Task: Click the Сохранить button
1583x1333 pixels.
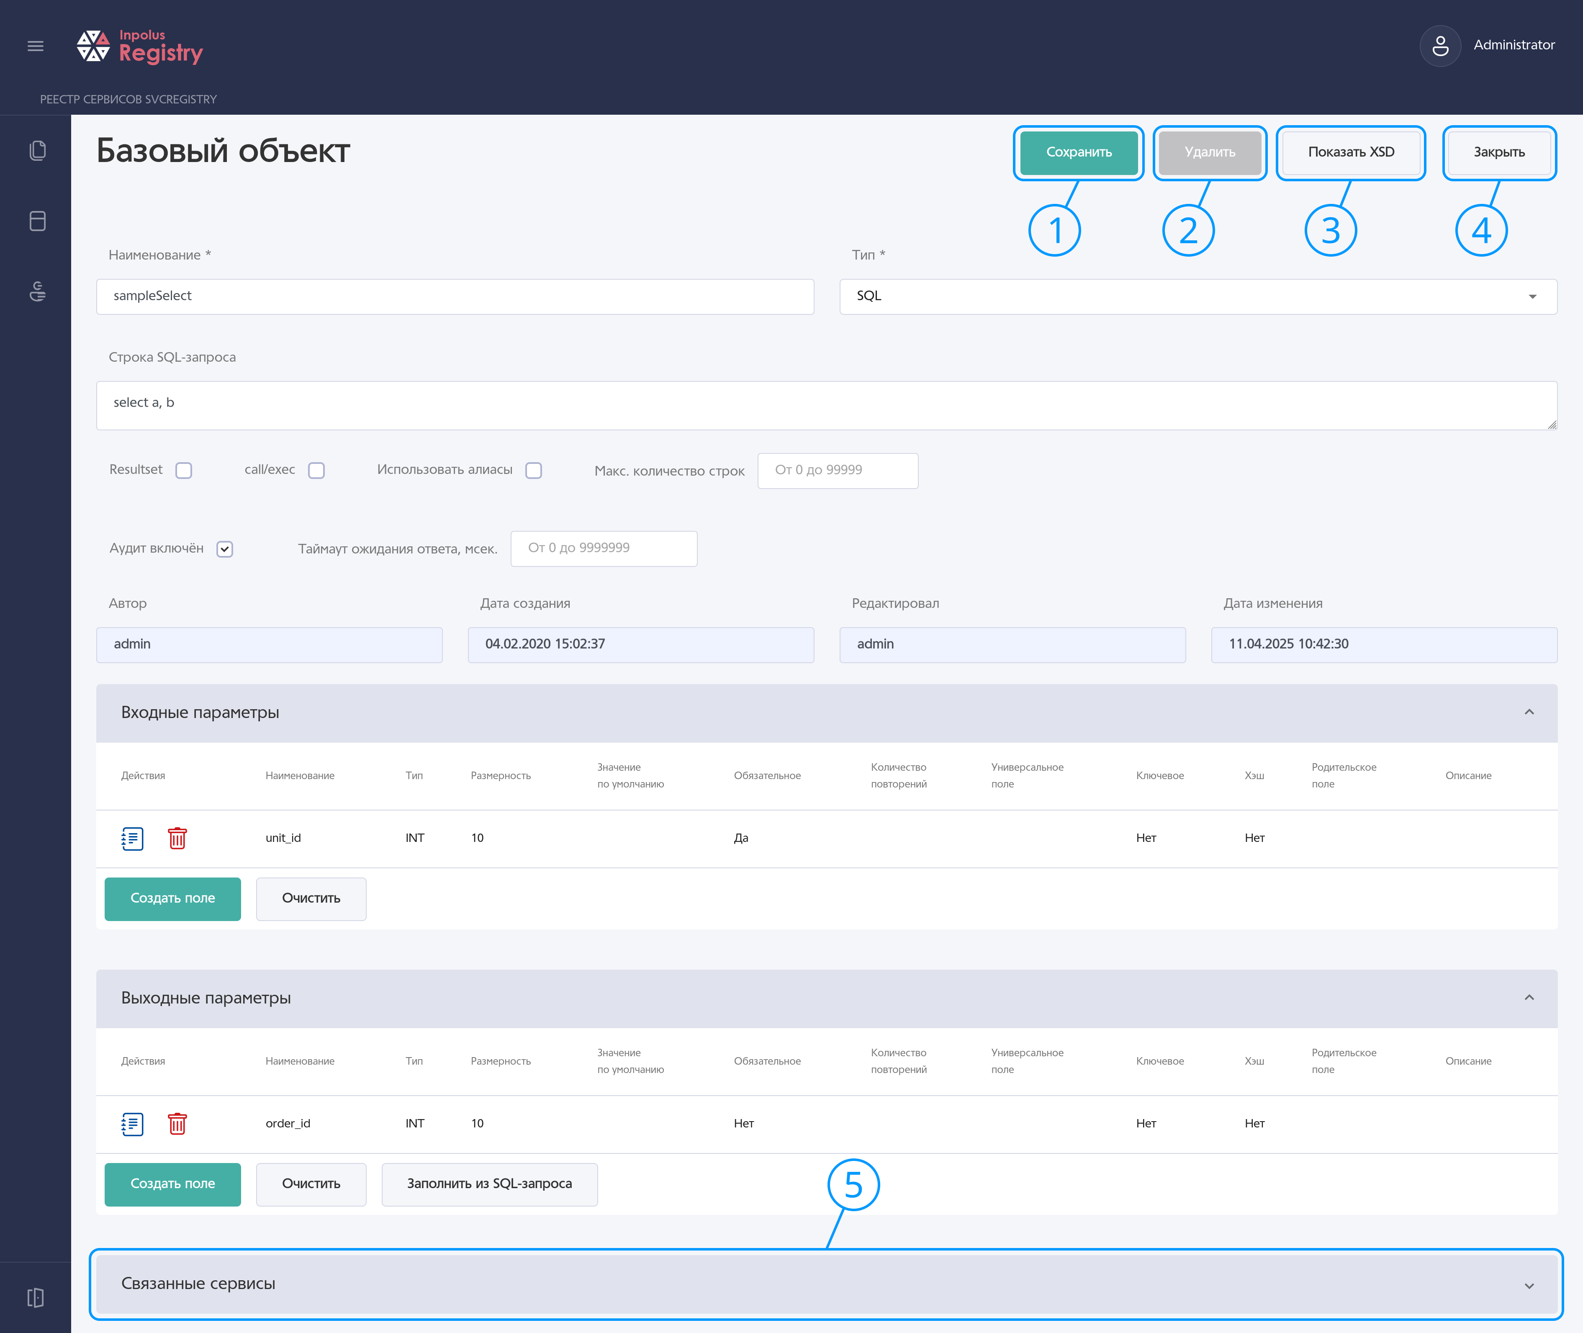Action: [1078, 153]
